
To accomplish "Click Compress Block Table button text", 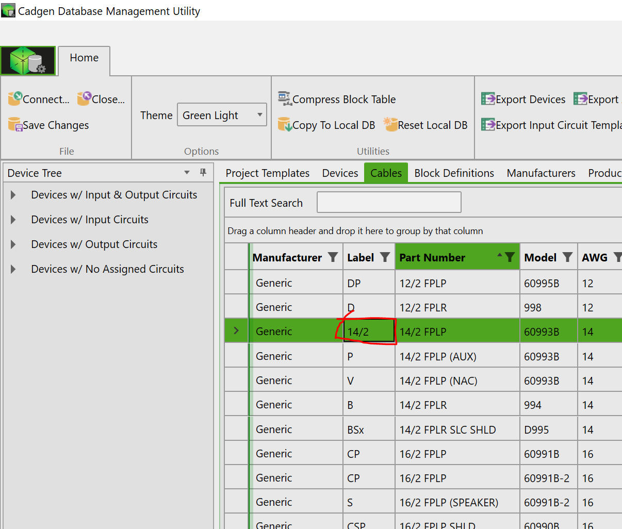I will [x=344, y=100].
